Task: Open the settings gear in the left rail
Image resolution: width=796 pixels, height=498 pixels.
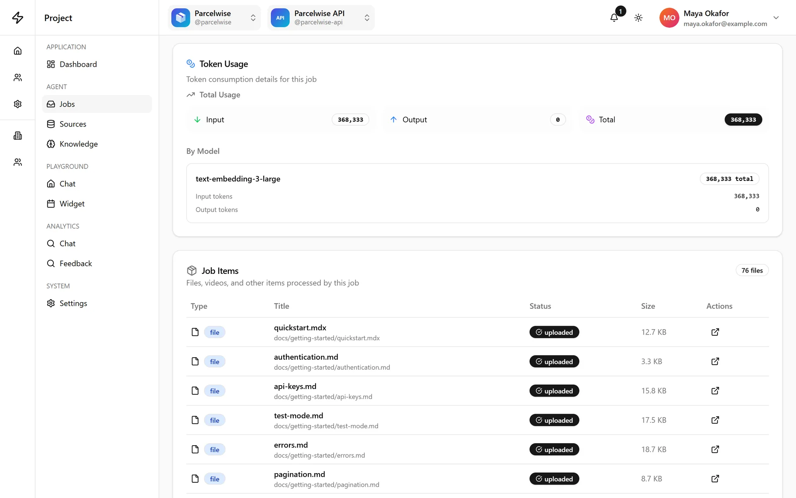Action: (x=17, y=104)
